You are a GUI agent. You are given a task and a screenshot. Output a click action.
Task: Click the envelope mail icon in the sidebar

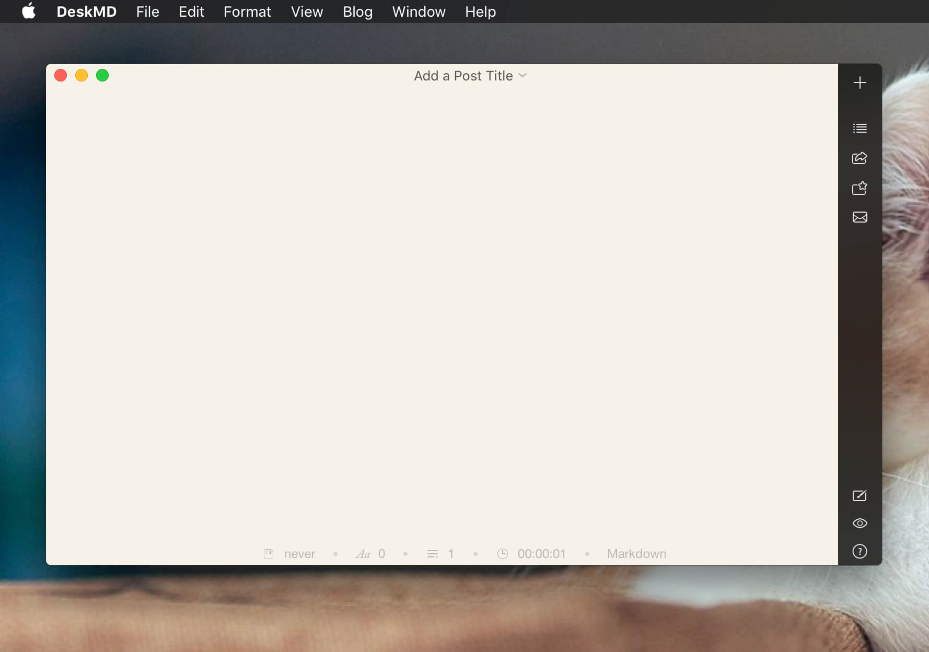tap(860, 217)
